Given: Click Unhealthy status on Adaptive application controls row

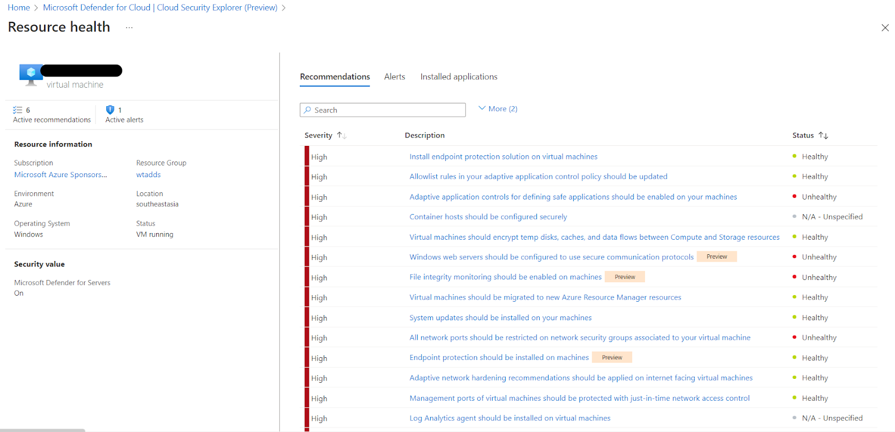Looking at the screenshot, I should (819, 197).
